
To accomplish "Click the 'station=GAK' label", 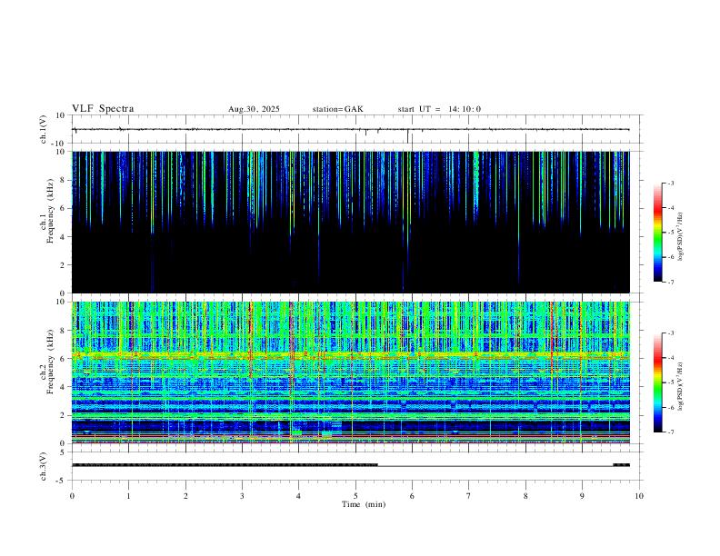I will click(338, 109).
